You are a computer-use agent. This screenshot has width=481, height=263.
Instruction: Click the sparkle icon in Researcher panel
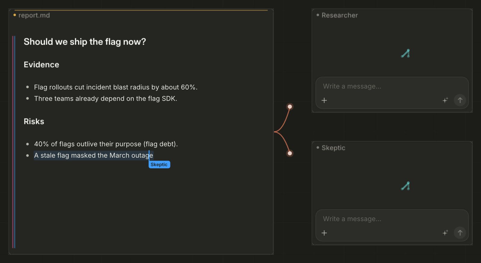tap(445, 100)
